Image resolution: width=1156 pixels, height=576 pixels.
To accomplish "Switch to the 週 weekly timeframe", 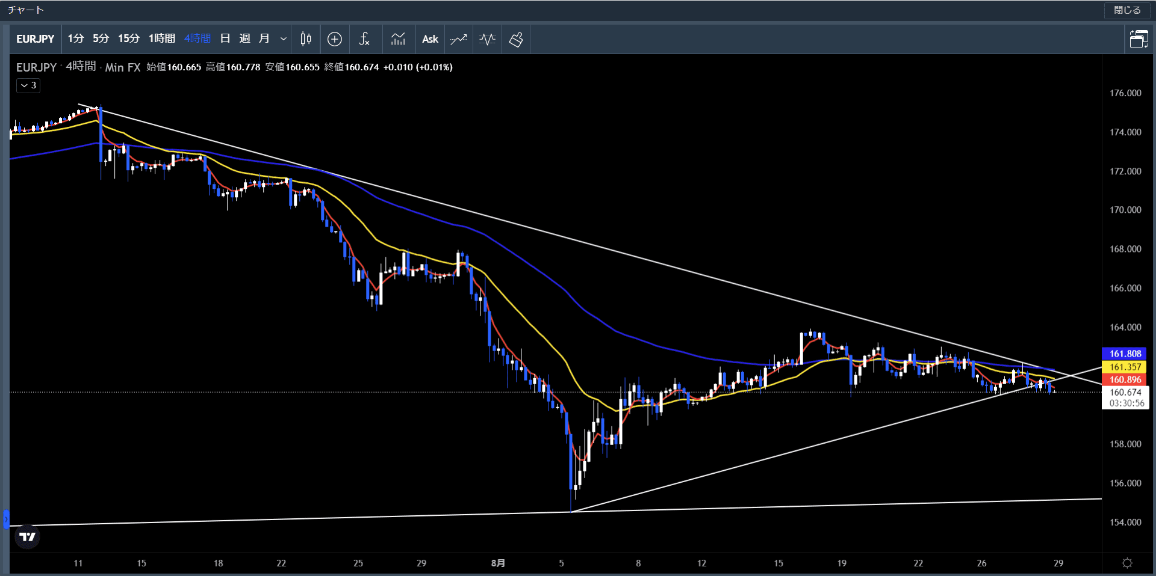I will click(x=244, y=38).
